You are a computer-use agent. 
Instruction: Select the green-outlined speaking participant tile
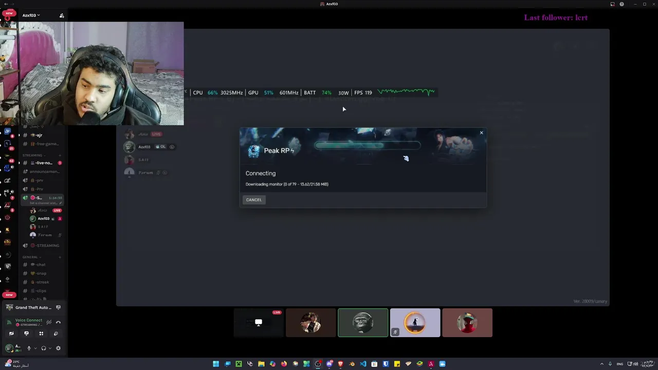point(363,323)
